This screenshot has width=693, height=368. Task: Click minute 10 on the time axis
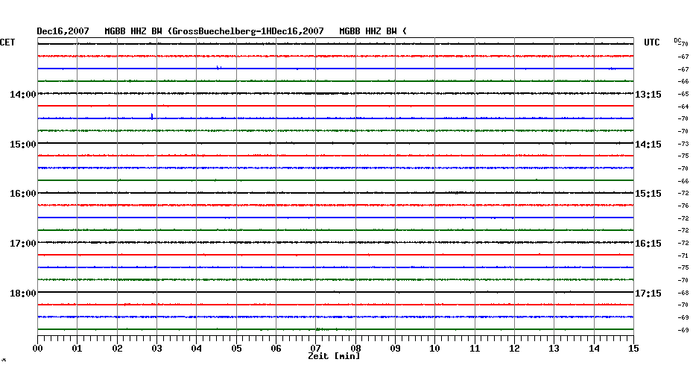[435, 349]
